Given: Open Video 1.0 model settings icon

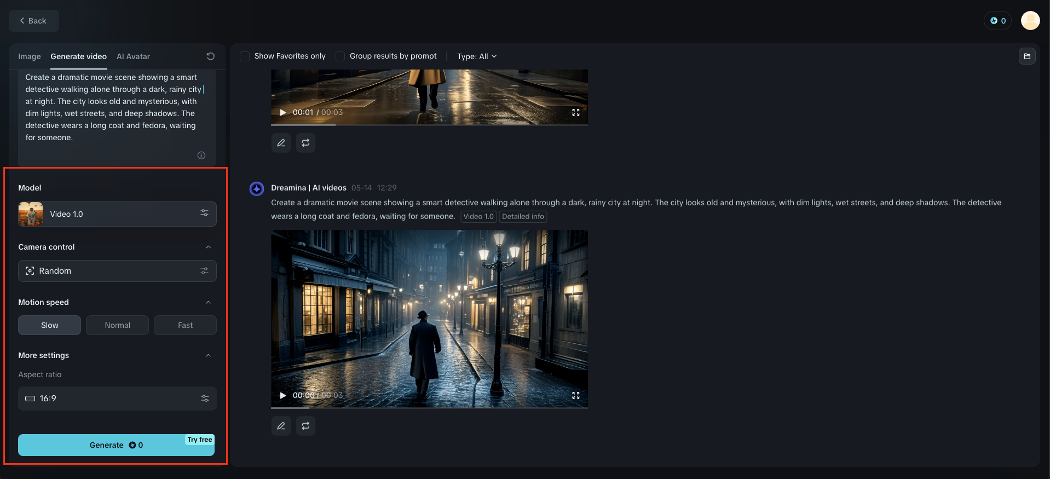Looking at the screenshot, I should 204,213.
